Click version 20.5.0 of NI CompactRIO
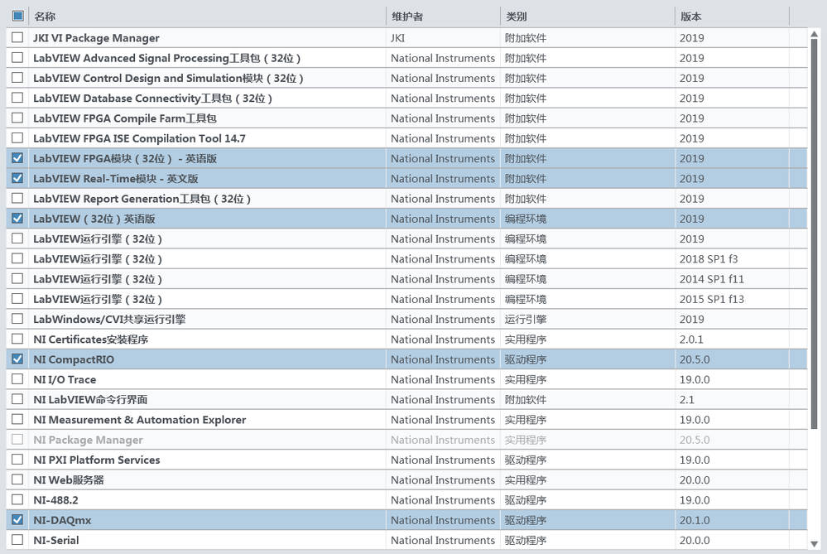The height and width of the screenshot is (554, 827). (694, 359)
